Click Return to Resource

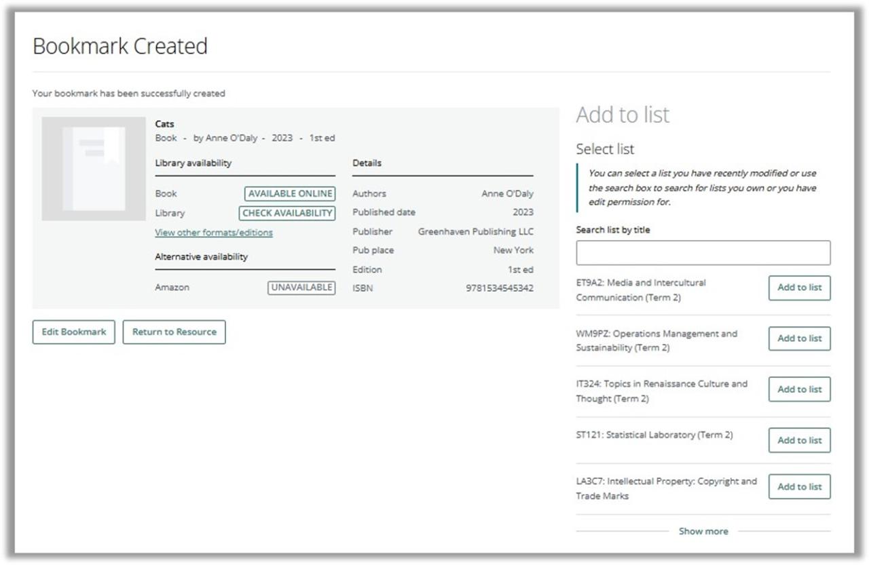[x=174, y=332]
